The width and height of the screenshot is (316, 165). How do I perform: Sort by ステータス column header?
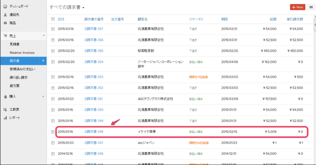pos(196,19)
